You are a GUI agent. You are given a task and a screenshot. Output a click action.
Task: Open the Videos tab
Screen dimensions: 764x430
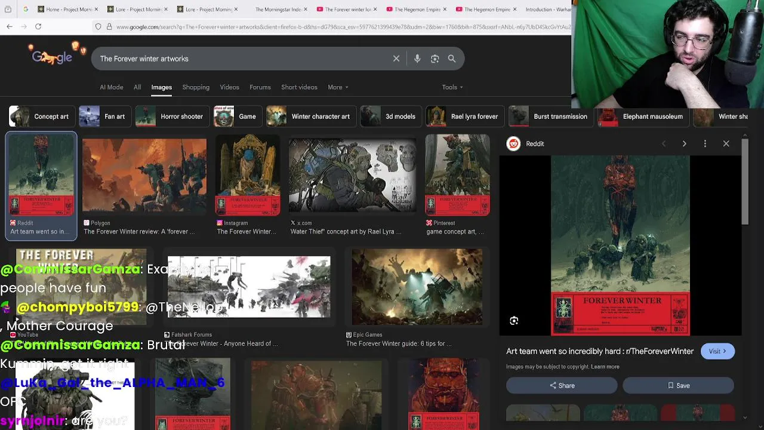click(229, 87)
